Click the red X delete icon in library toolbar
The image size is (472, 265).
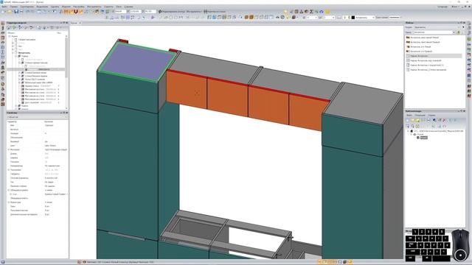[444, 120]
